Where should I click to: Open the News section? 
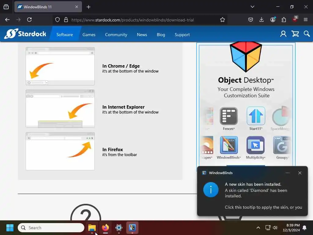coord(142,35)
